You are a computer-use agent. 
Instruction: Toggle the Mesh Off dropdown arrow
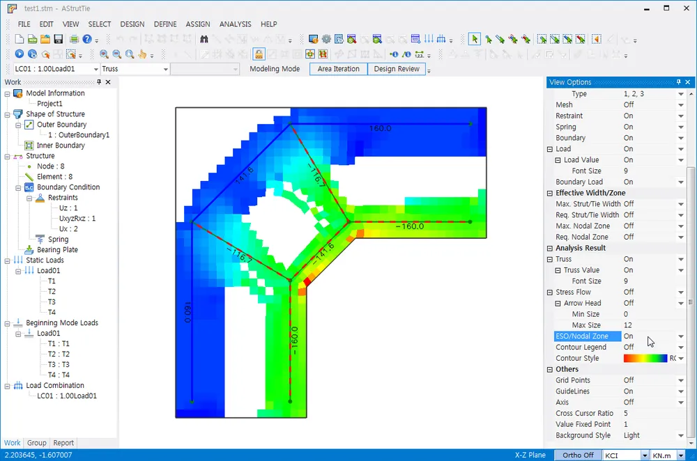pyautogui.click(x=680, y=105)
